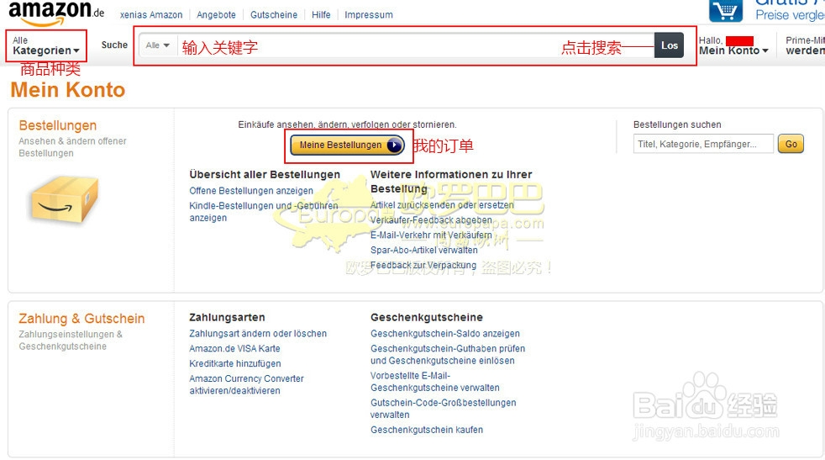
Task: Focus the Bestellungen suchen input field
Action: pos(703,144)
